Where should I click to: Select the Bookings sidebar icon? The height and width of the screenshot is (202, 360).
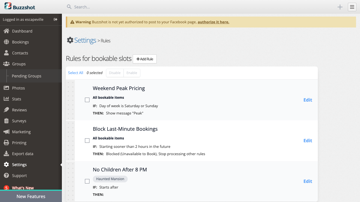coord(20,42)
